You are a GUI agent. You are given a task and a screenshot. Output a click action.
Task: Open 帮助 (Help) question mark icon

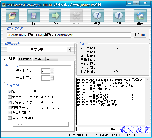tap(98, 16)
